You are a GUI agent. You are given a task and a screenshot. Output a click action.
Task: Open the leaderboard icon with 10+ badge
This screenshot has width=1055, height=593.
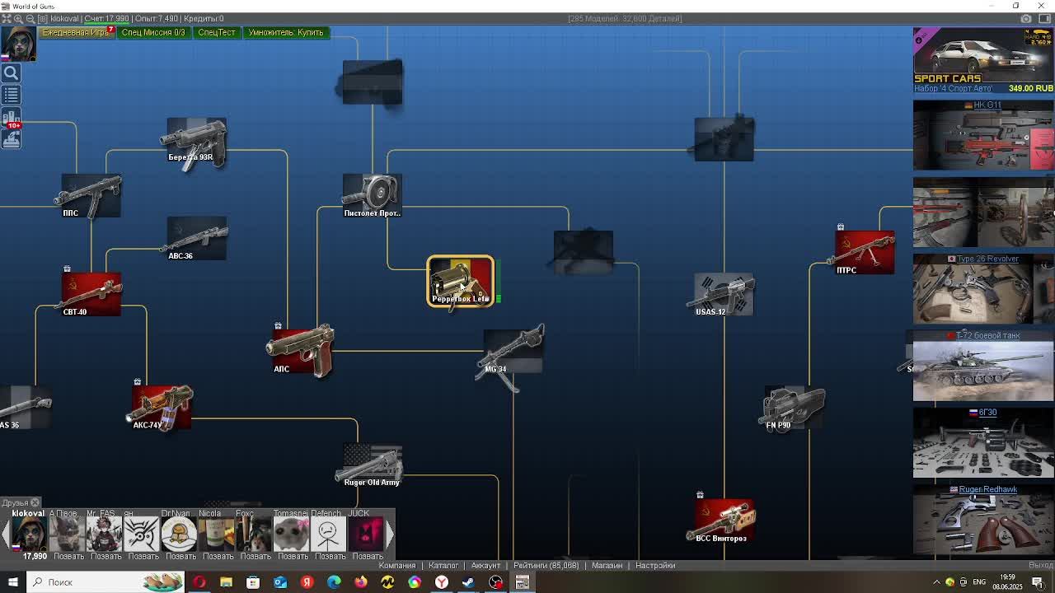(11, 118)
